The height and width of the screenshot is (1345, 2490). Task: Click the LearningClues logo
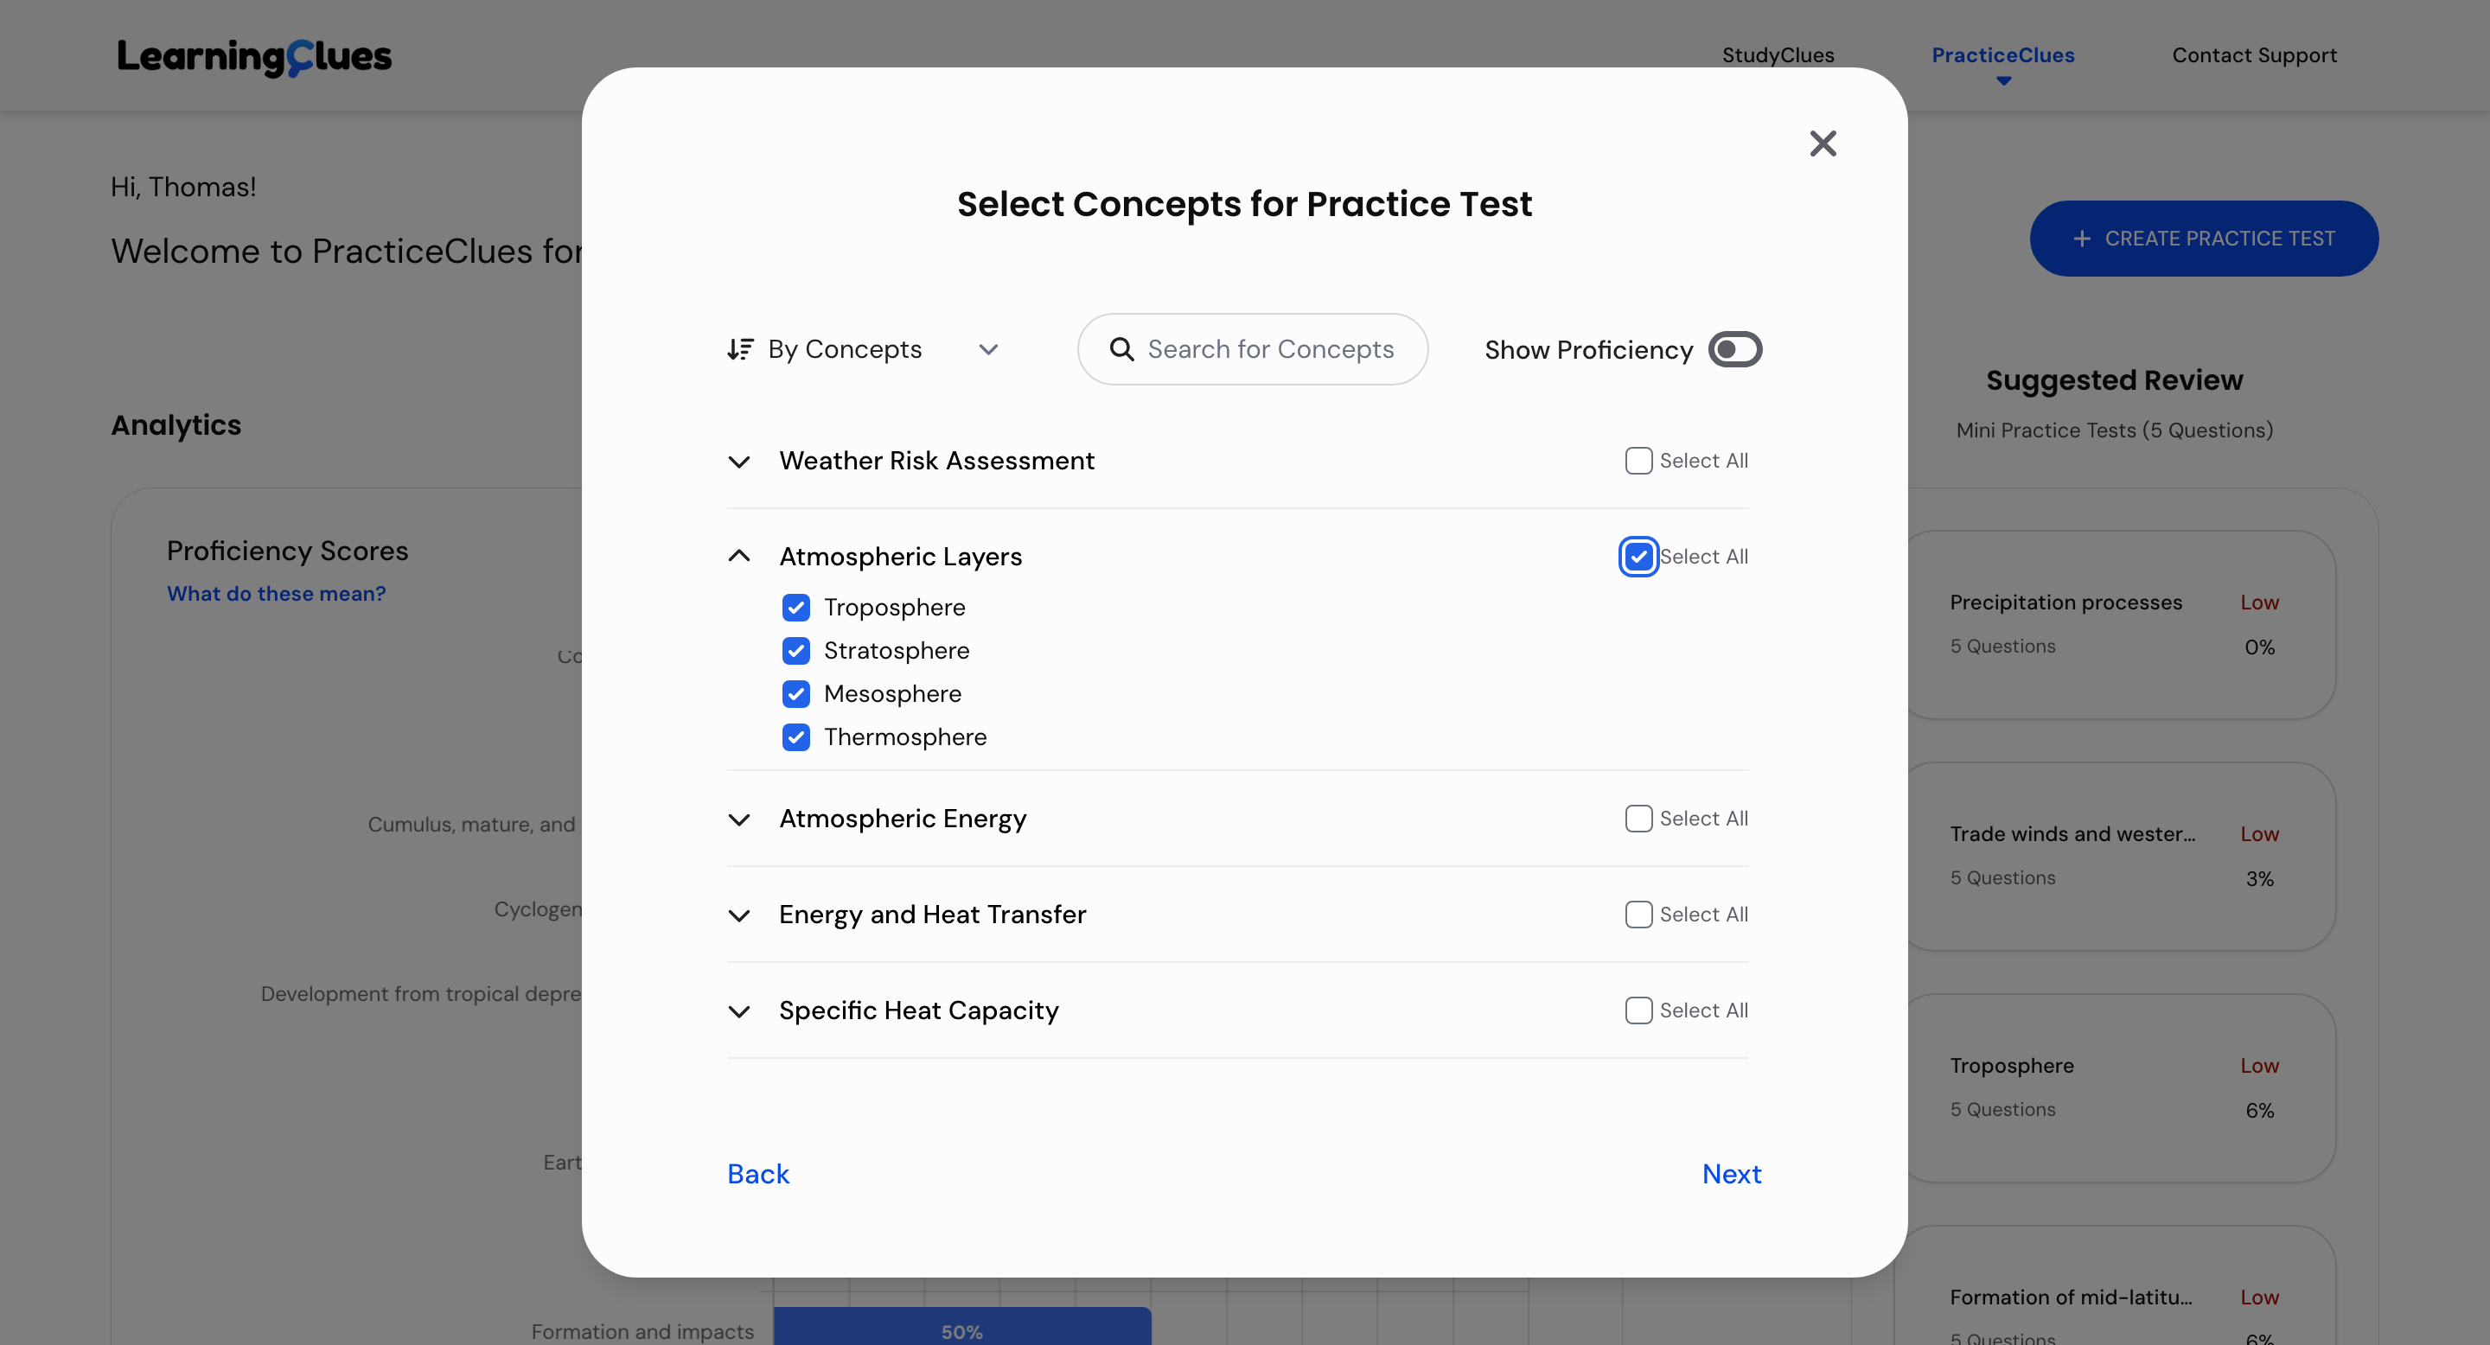254,56
